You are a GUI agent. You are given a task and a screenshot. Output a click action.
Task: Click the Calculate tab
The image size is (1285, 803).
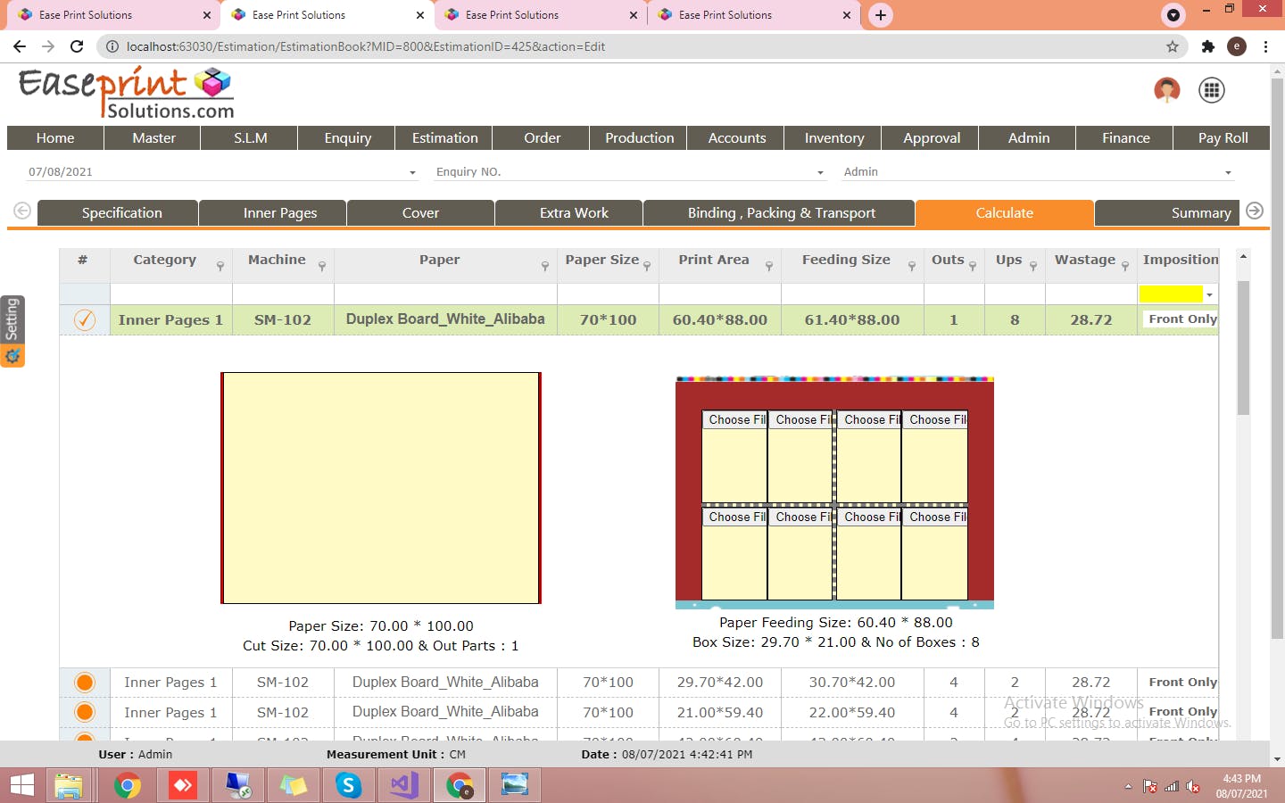[1004, 213]
